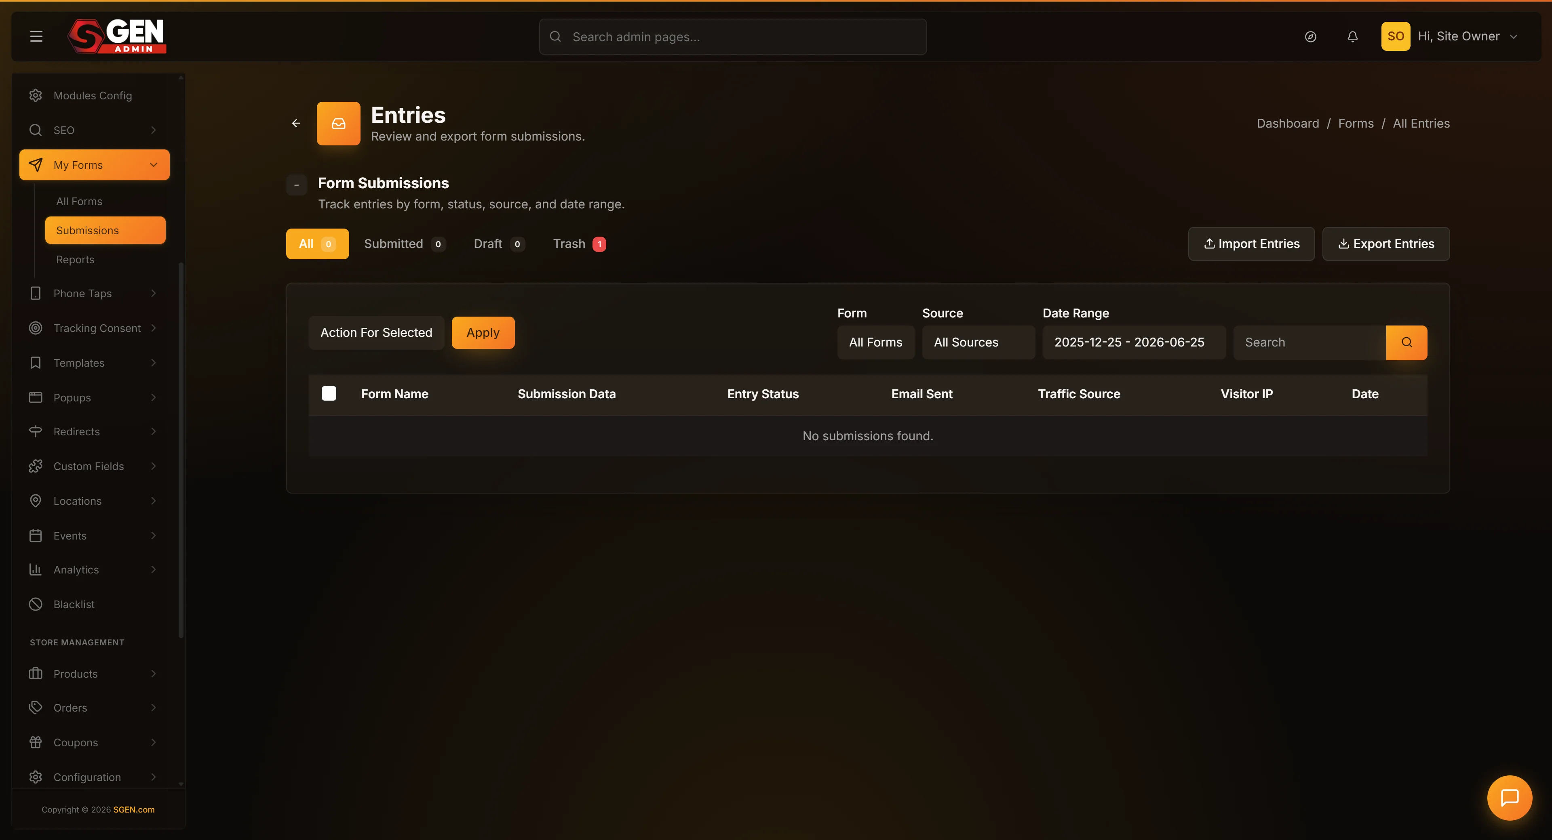Open Reports in sidebar submenu
Image resolution: width=1552 pixels, height=840 pixels.
(x=75, y=260)
